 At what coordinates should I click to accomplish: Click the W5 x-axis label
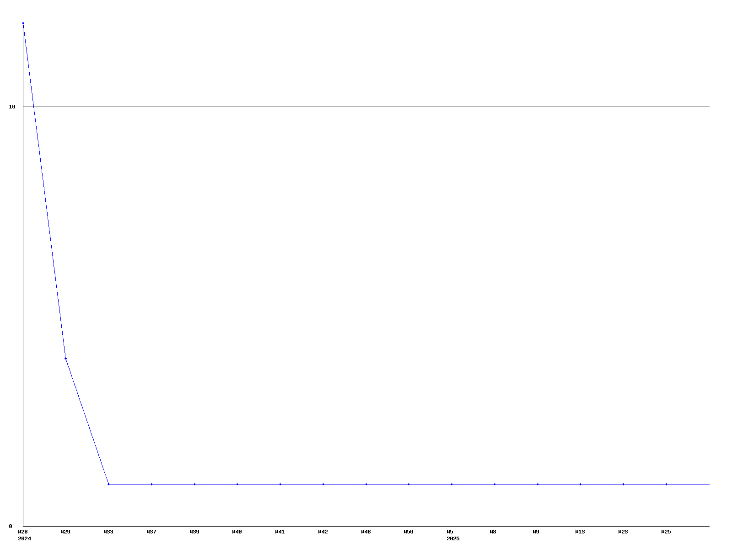tap(450, 532)
